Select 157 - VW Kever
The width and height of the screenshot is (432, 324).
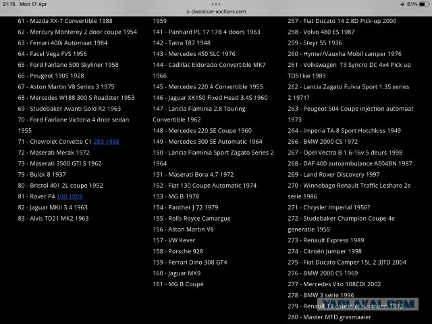[x=174, y=240]
